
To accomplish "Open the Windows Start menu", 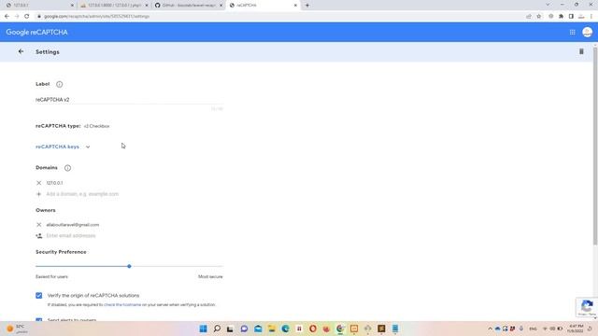I will [x=204, y=329].
